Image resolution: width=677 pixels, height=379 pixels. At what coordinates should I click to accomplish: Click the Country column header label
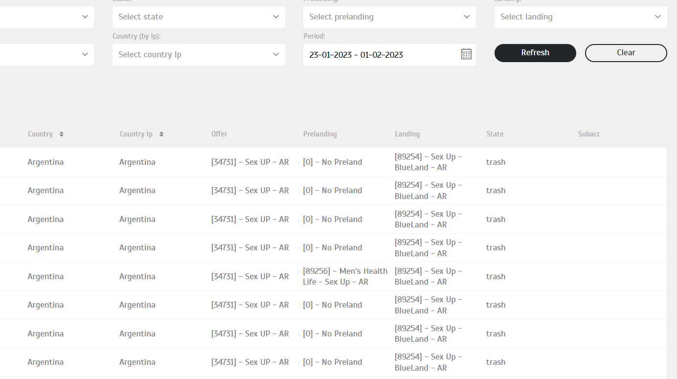[40, 134]
